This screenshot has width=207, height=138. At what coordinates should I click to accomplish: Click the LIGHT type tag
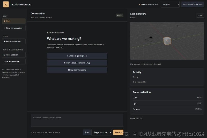click(x=199, y=103)
